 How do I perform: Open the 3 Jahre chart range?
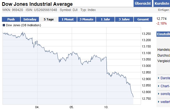click(x=124, y=20)
